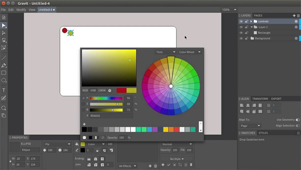The height and width of the screenshot is (170, 301).
Task: Open the Align To Page dropdown
Action: pos(250,126)
